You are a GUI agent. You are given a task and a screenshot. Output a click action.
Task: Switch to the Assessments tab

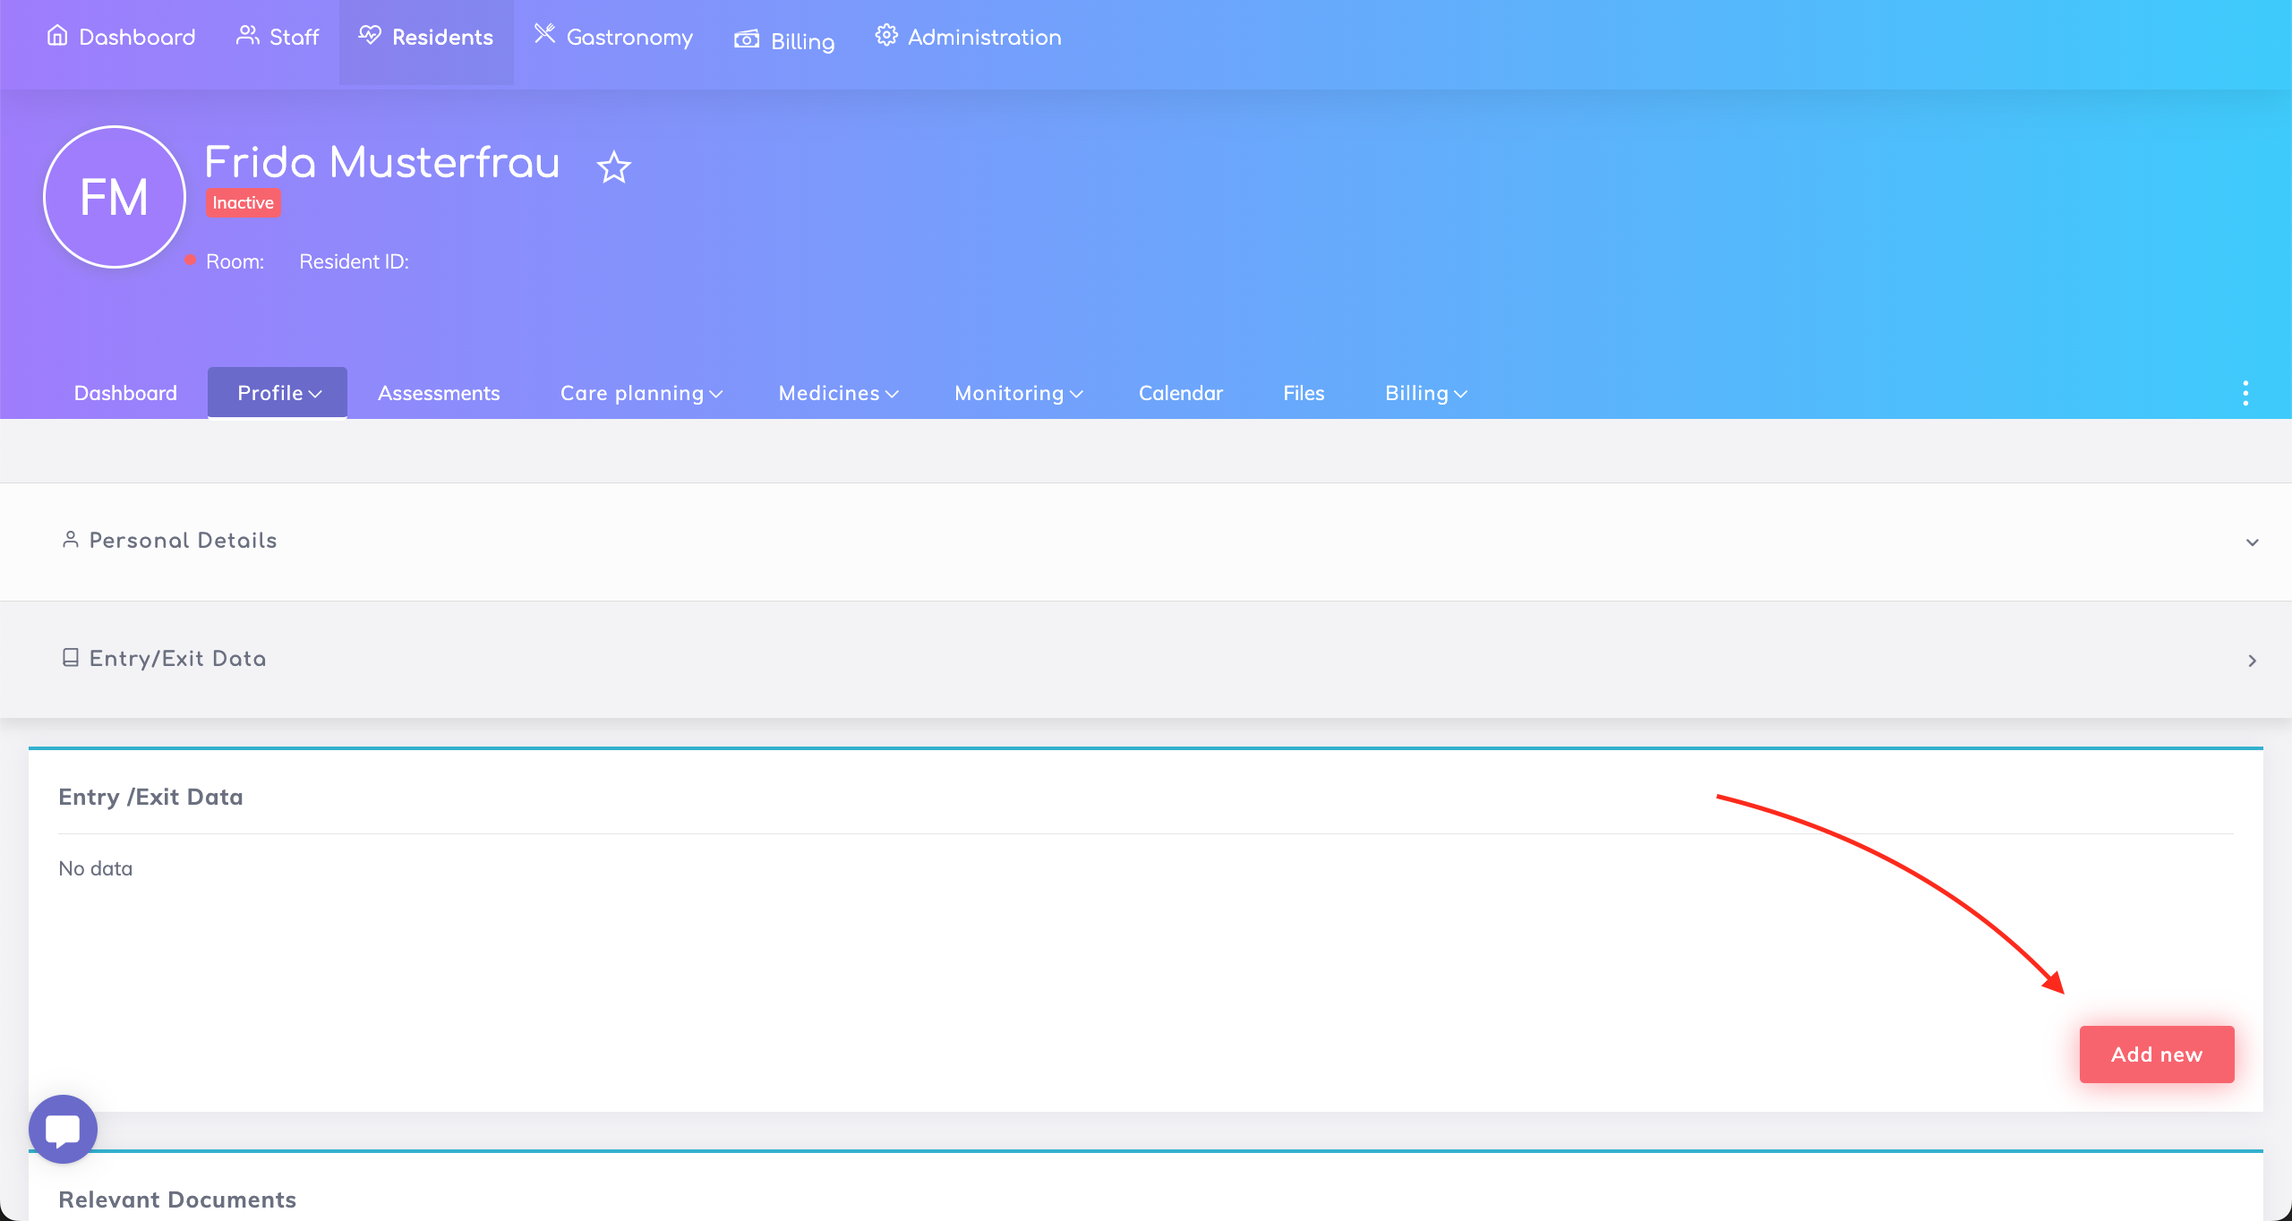(x=439, y=393)
